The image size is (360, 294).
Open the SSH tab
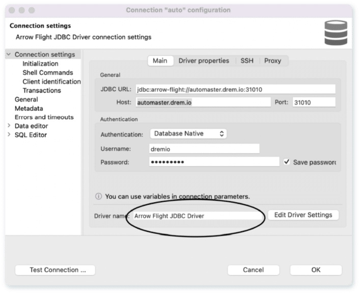click(247, 61)
